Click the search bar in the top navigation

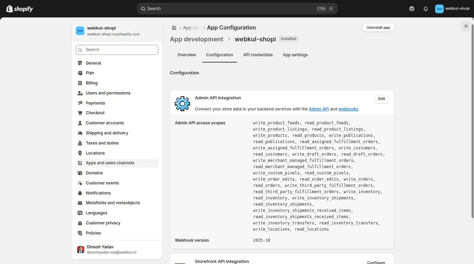237,8
